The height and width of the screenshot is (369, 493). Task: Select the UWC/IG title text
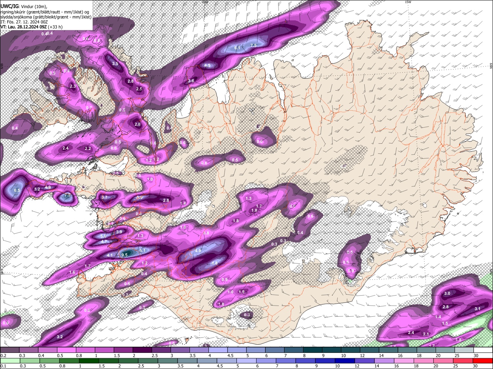(x=10, y=6)
